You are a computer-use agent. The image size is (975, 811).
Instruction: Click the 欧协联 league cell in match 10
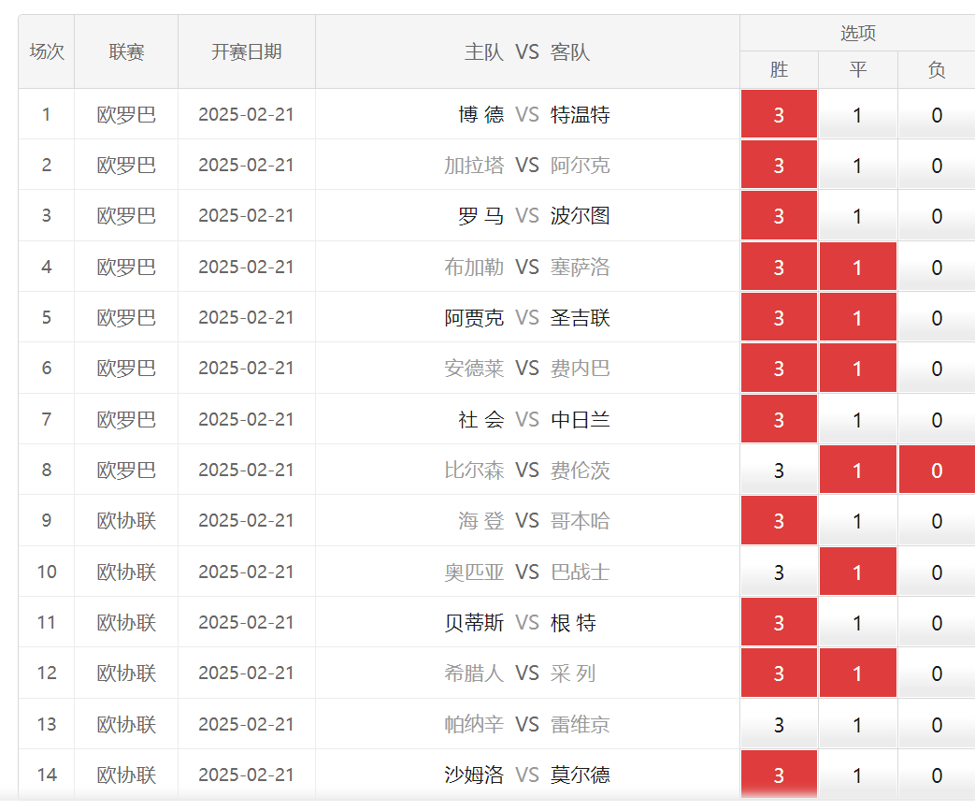coord(126,572)
